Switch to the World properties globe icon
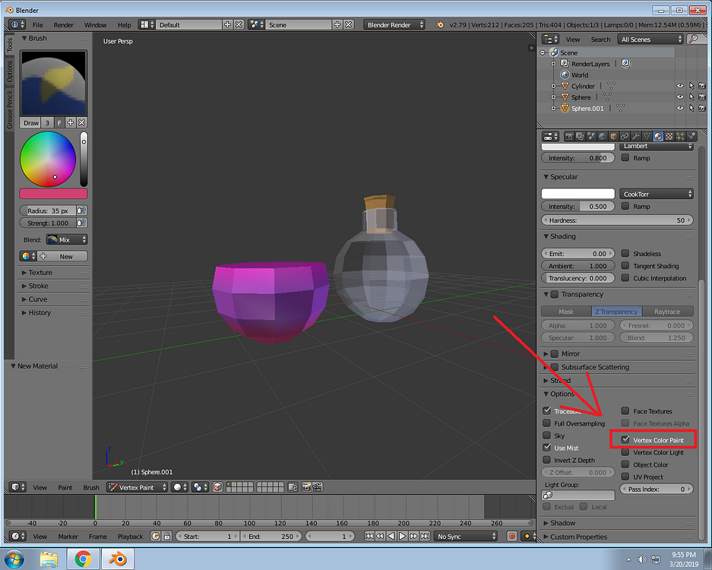Image resolution: width=712 pixels, height=570 pixels. click(x=602, y=136)
